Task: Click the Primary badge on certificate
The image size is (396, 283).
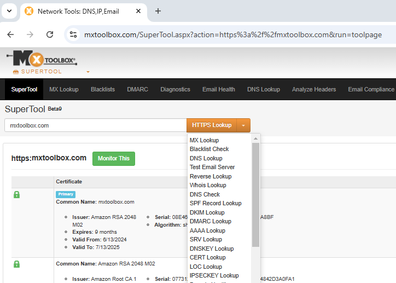Action: coord(66,194)
